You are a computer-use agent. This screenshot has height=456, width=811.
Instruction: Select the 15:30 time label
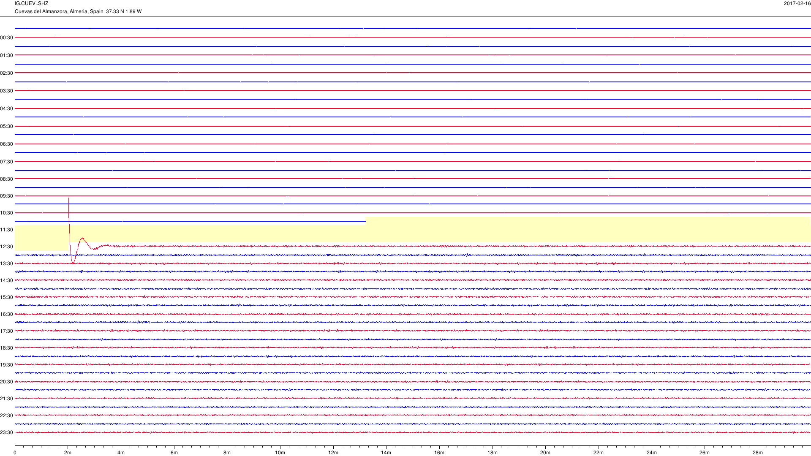(x=7, y=297)
